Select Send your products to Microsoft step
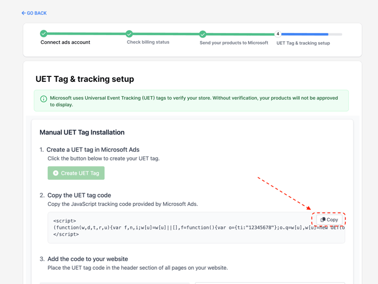 coord(234,43)
